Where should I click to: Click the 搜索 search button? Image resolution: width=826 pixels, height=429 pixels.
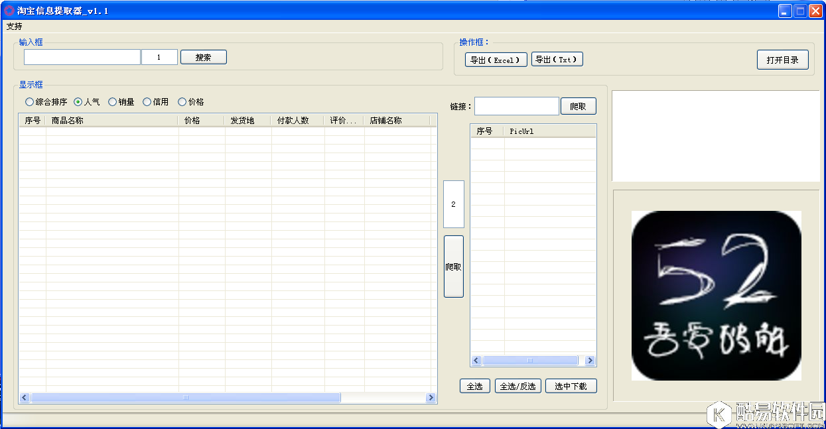(x=203, y=57)
